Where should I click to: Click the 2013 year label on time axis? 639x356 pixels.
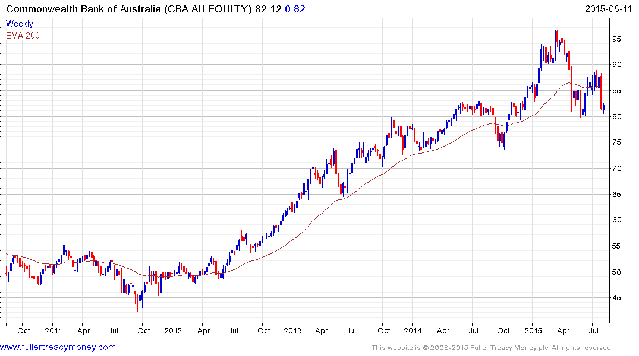[292, 330]
